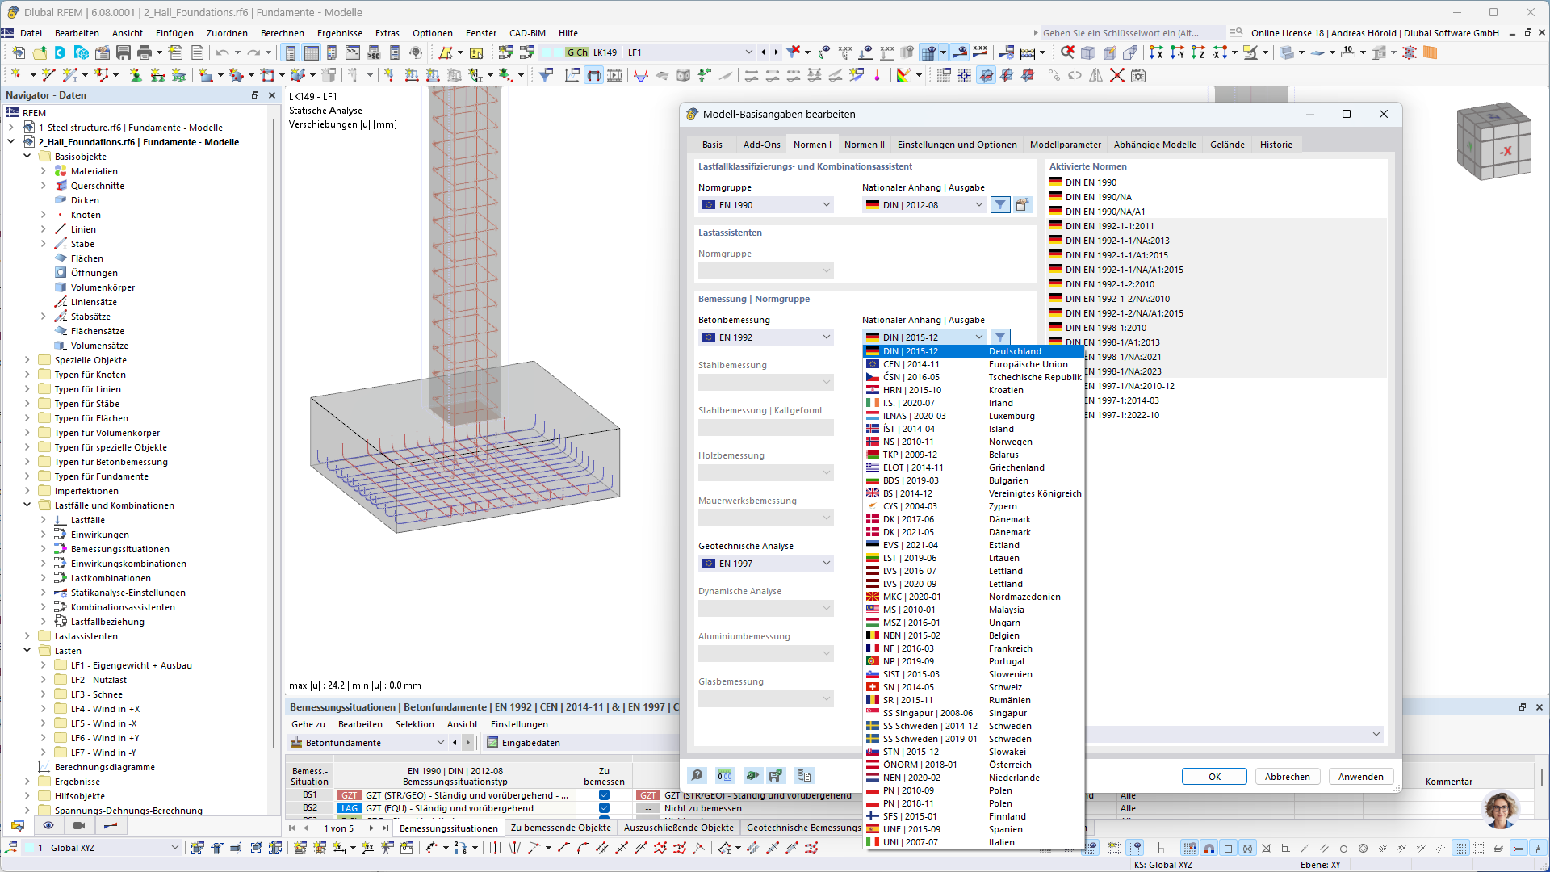Click the Anwenden button in the dialog
The height and width of the screenshot is (872, 1550).
point(1360,776)
